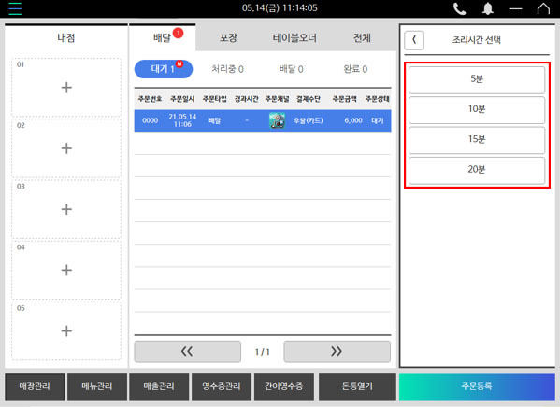The image size is (560, 407).
Task: Open 영수증관리 menu
Action: (x=222, y=386)
